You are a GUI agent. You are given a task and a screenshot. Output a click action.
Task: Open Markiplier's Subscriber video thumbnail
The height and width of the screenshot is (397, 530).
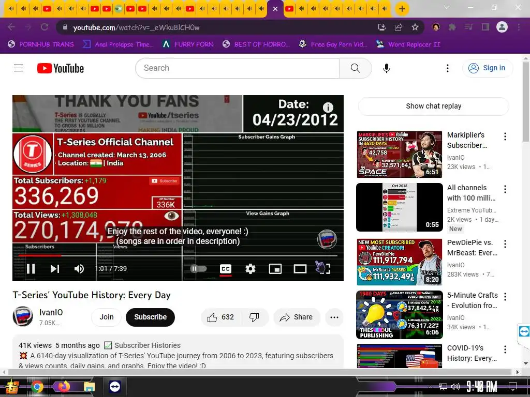pyautogui.click(x=399, y=155)
